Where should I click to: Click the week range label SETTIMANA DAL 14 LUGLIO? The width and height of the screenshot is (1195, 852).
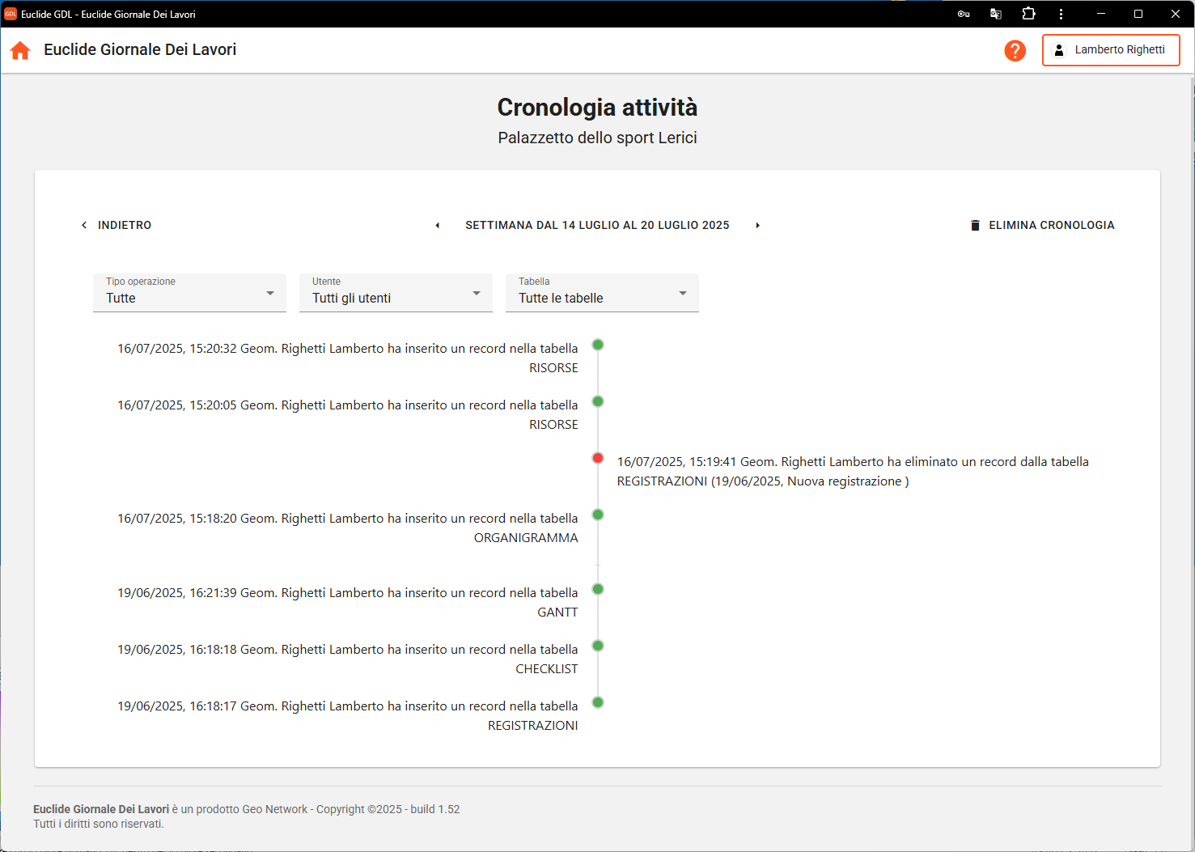click(597, 226)
